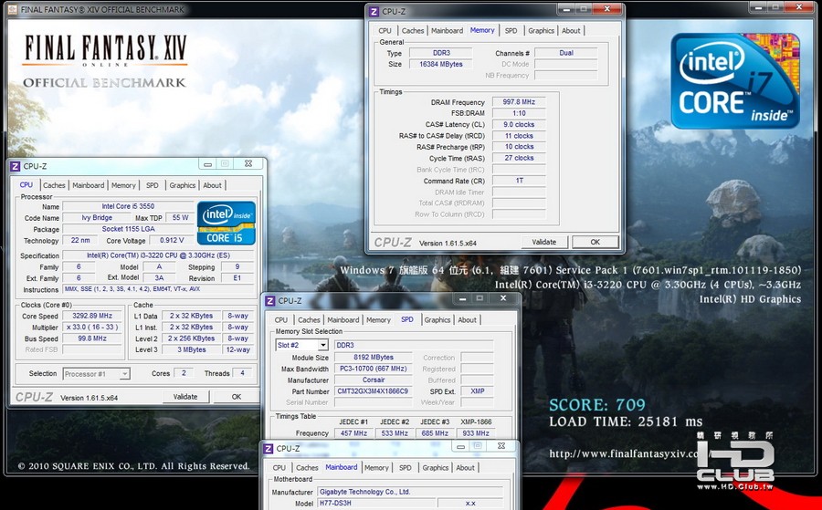Click Max Bandwidth PC3-10700 field
Viewport: 822px width, 510px height.
[373, 369]
